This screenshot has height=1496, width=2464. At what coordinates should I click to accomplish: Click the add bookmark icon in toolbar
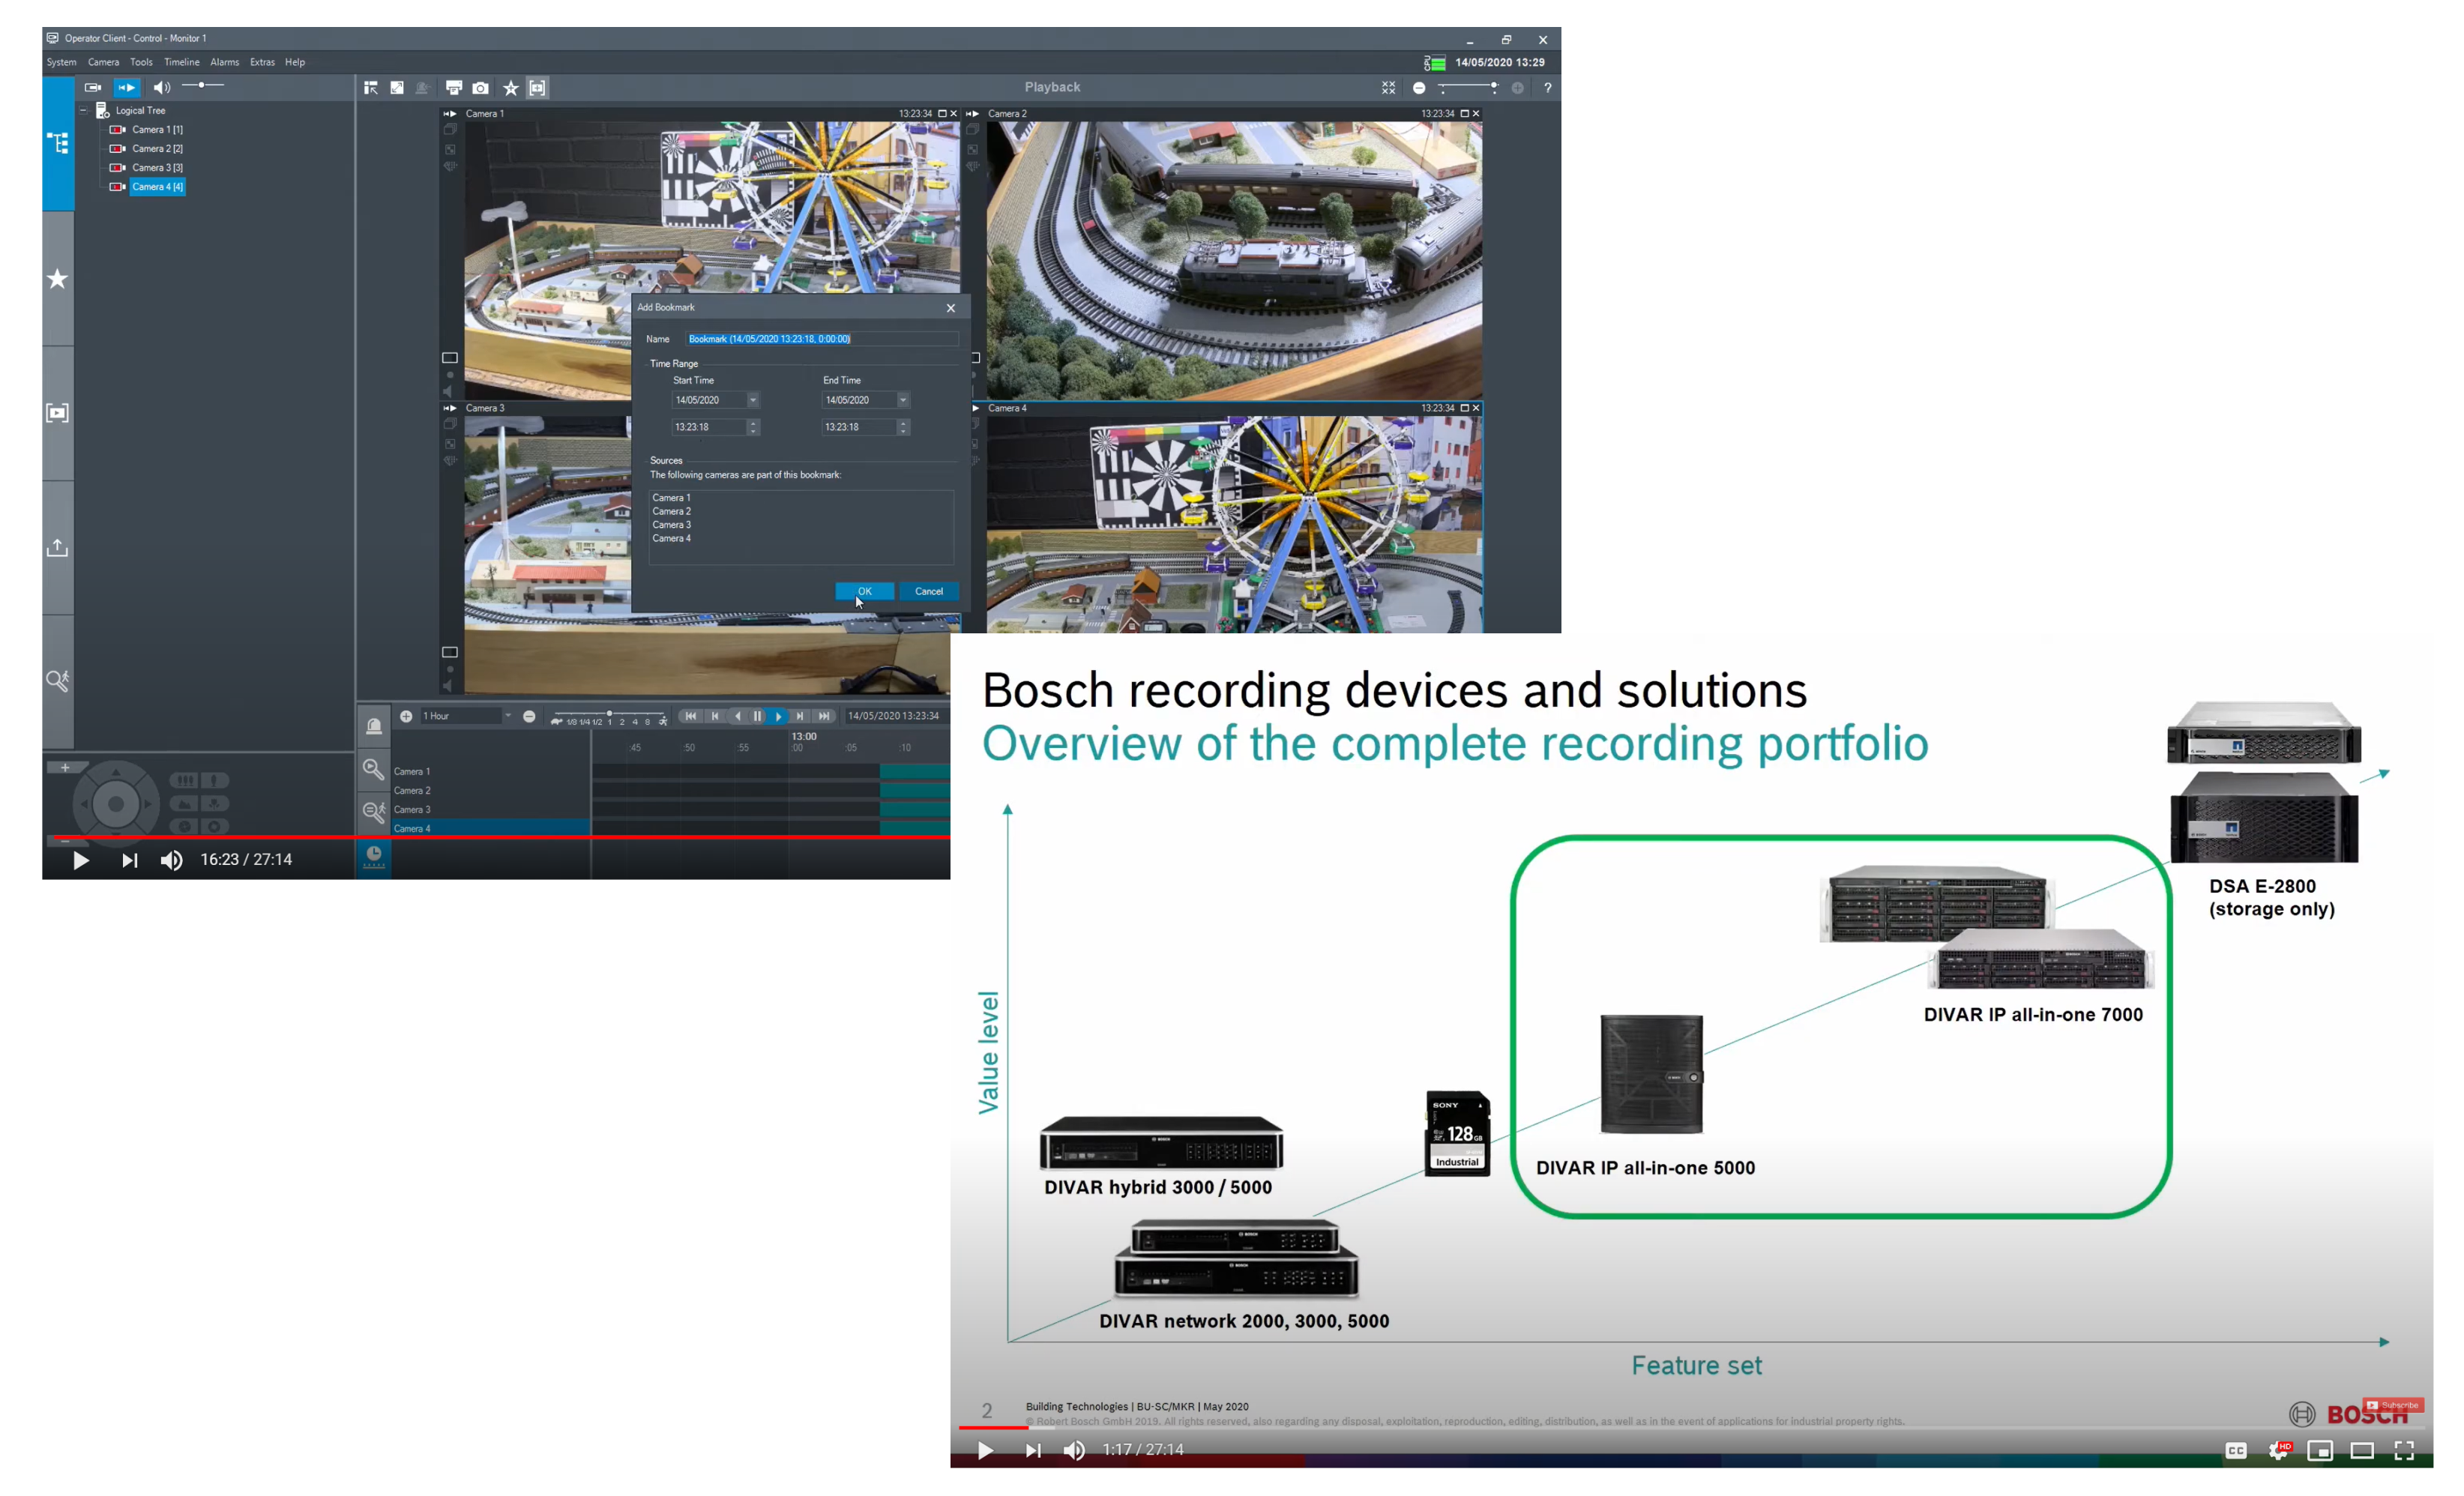click(538, 88)
